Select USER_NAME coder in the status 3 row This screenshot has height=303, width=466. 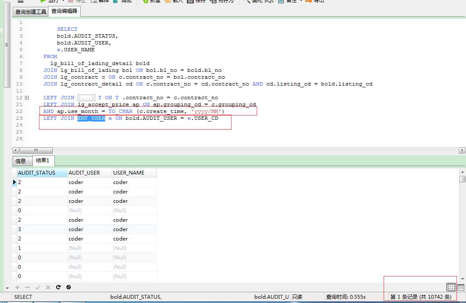pyautogui.click(x=134, y=229)
